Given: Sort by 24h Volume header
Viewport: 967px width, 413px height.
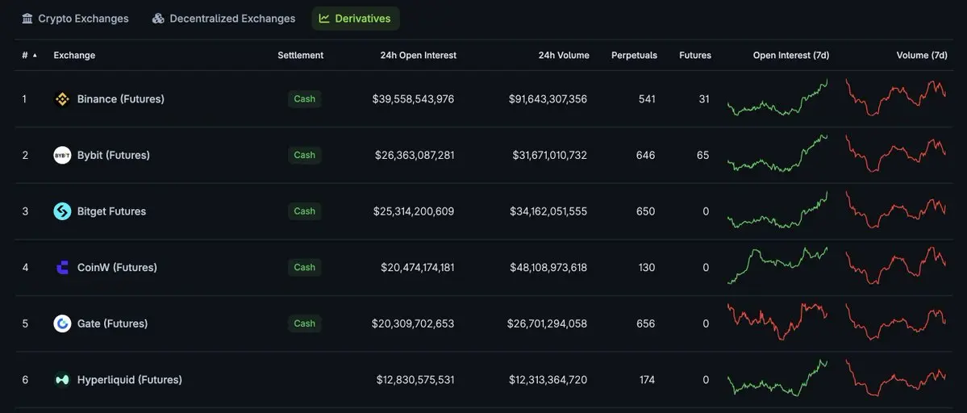Looking at the screenshot, I should point(564,56).
